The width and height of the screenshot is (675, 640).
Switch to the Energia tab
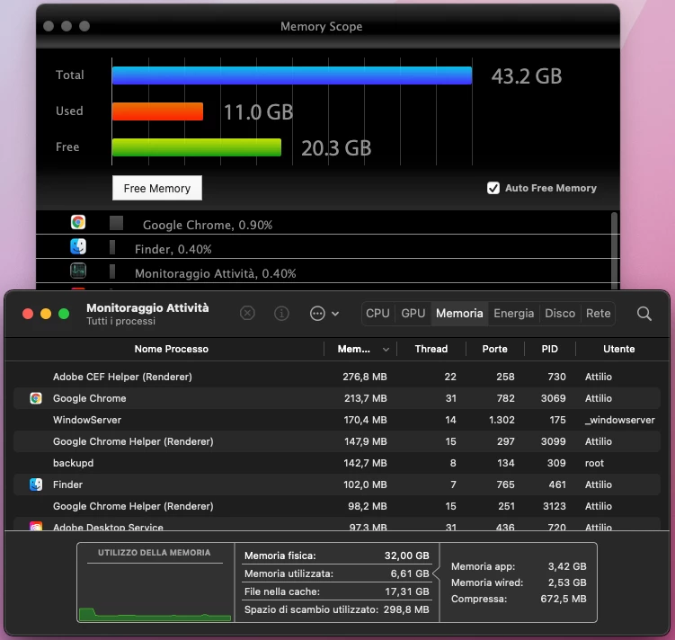(x=513, y=314)
